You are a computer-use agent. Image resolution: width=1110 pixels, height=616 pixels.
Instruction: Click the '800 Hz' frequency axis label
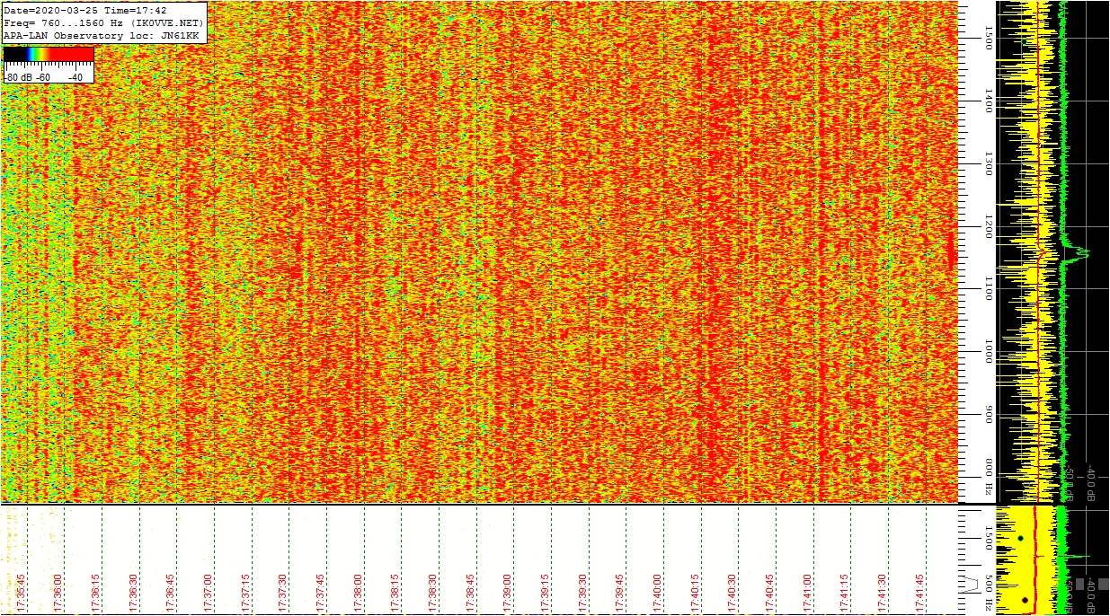988,478
